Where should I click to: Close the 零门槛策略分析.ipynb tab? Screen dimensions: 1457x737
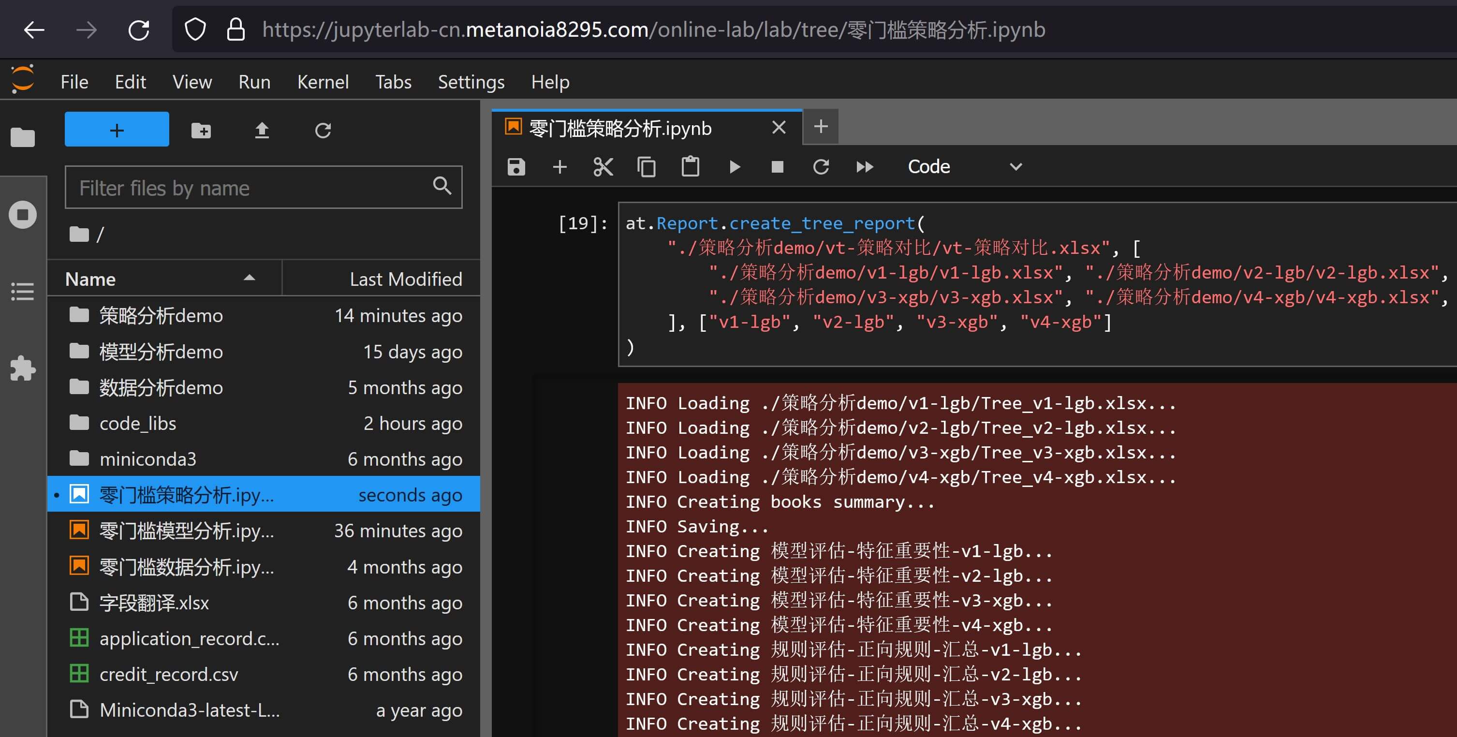coord(778,128)
